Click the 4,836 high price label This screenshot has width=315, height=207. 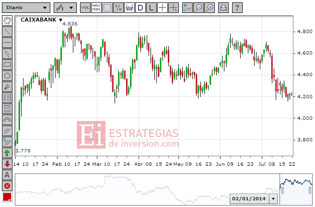pyautogui.click(x=70, y=23)
